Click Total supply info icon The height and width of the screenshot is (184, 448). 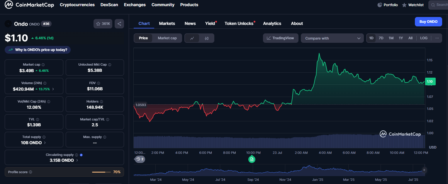tap(44, 137)
